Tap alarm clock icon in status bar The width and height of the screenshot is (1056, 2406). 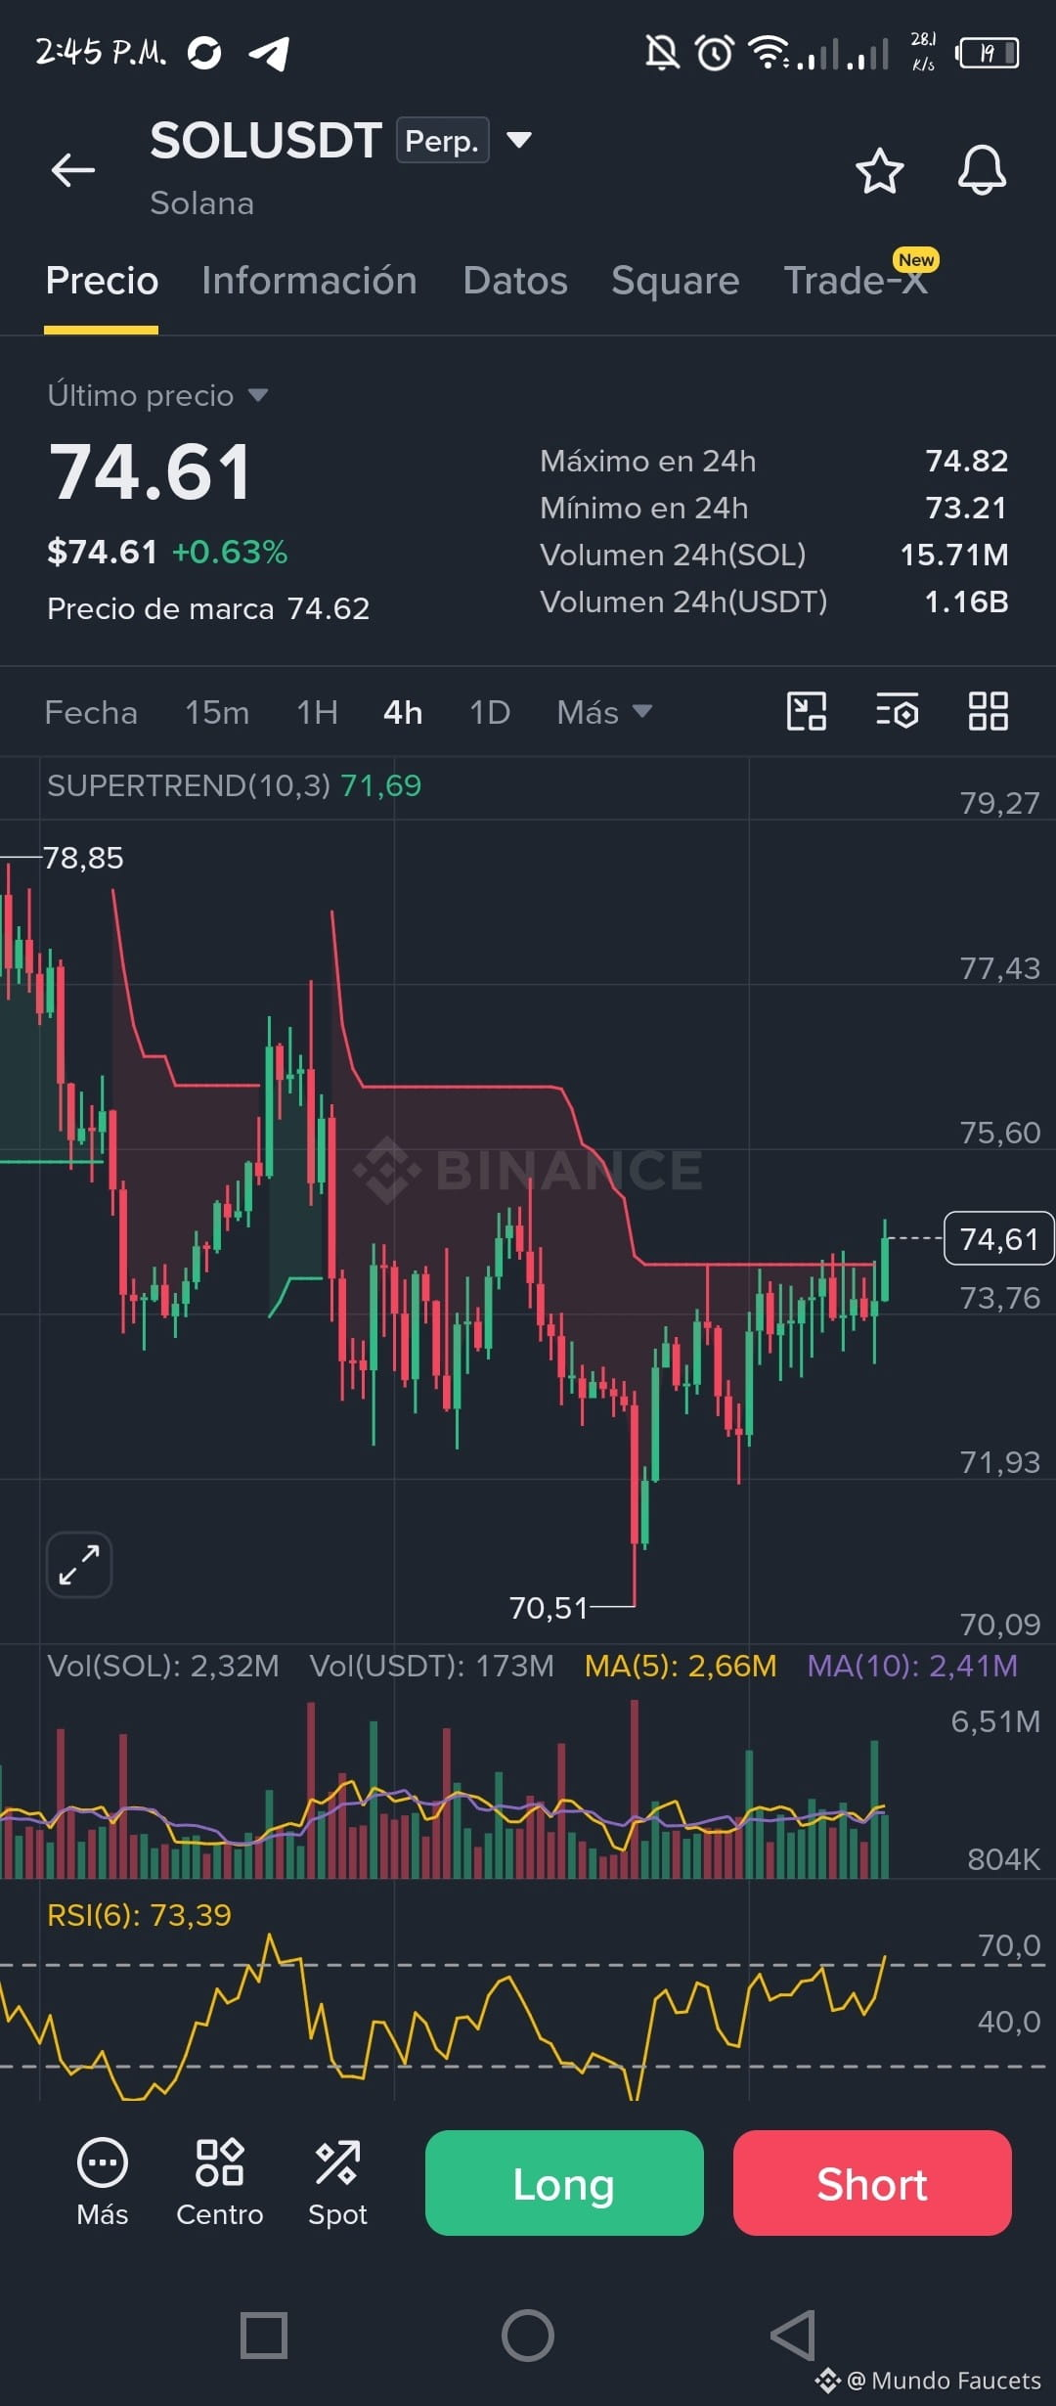pyautogui.click(x=715, y=52)
